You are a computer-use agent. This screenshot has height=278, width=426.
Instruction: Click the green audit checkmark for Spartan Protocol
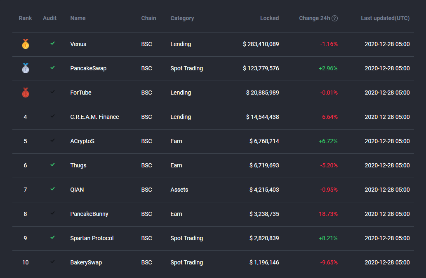coord(52,237)
